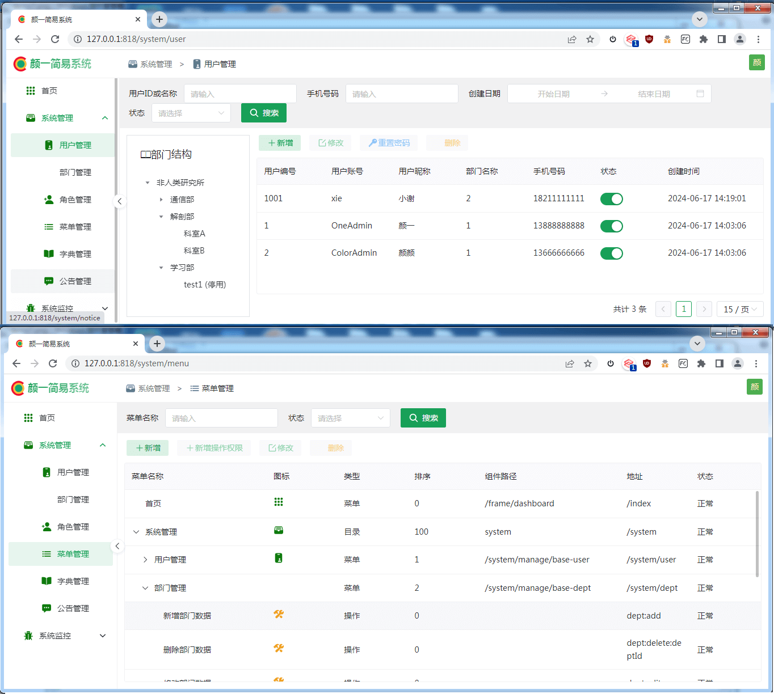
Task: Open 菜单管理 in top window sidebar
Action: click(62, 227)
